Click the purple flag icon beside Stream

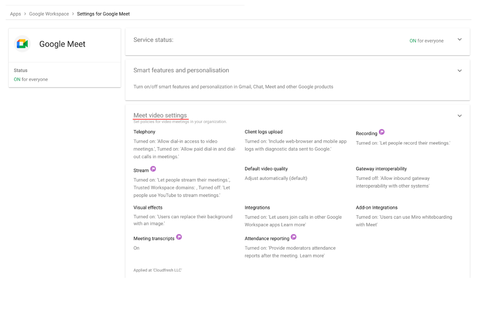point(153,169)
